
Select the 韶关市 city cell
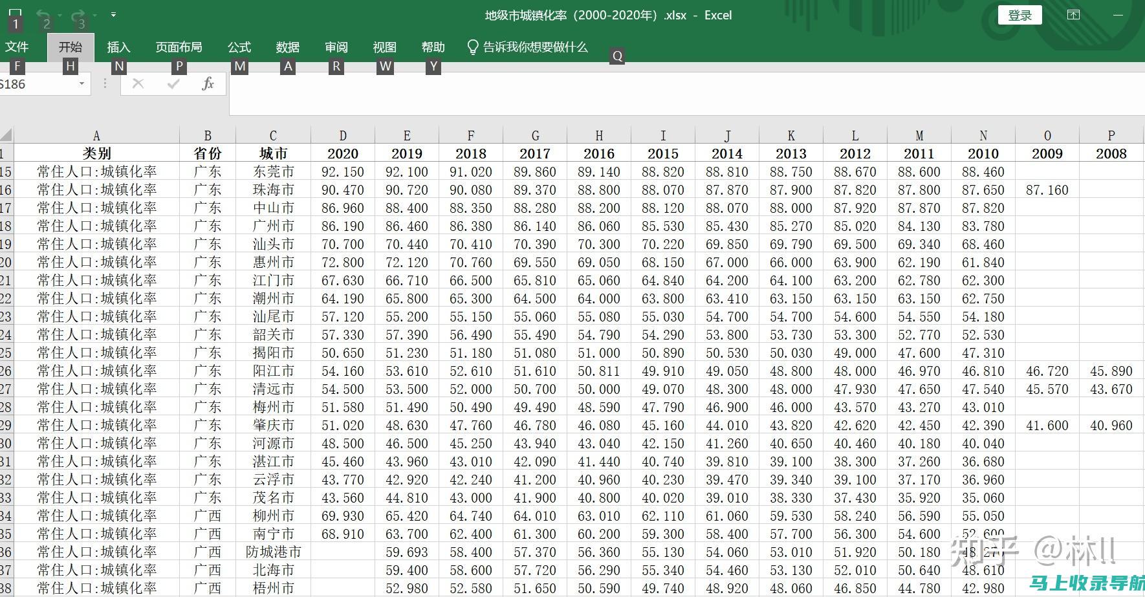(x=273, y=334)
